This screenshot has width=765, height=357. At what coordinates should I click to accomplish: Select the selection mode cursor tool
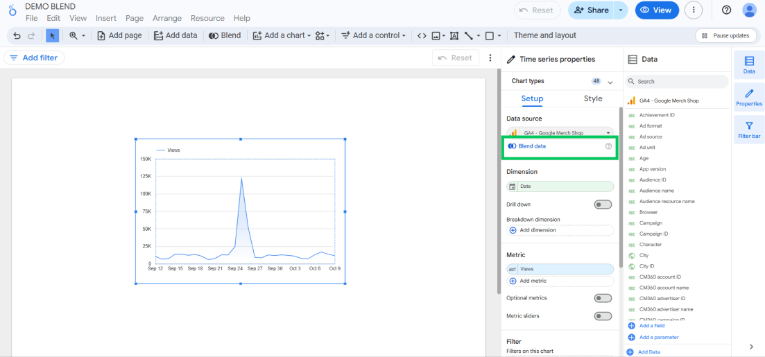click(53, 35)
